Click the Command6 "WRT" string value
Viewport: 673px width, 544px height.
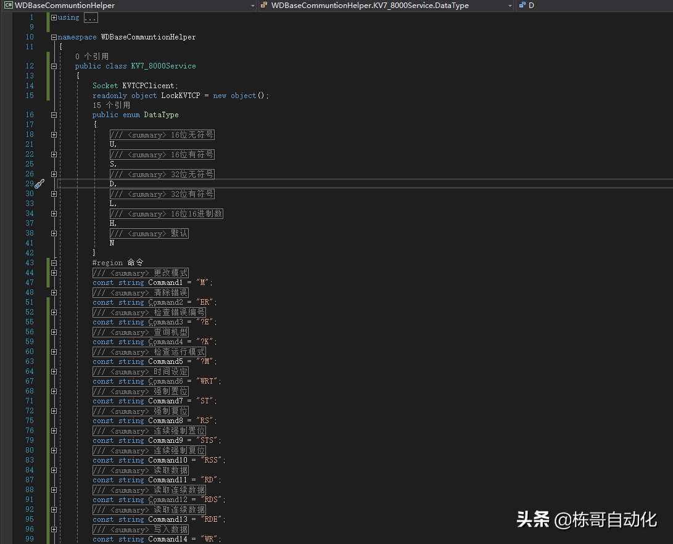click(208, 381)
